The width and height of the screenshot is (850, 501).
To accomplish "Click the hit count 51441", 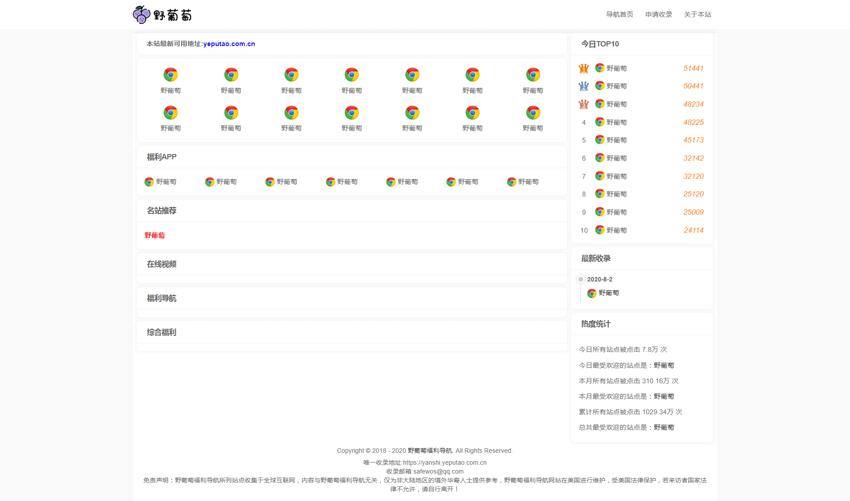I will pyautogui.click(x=693, y=68).
